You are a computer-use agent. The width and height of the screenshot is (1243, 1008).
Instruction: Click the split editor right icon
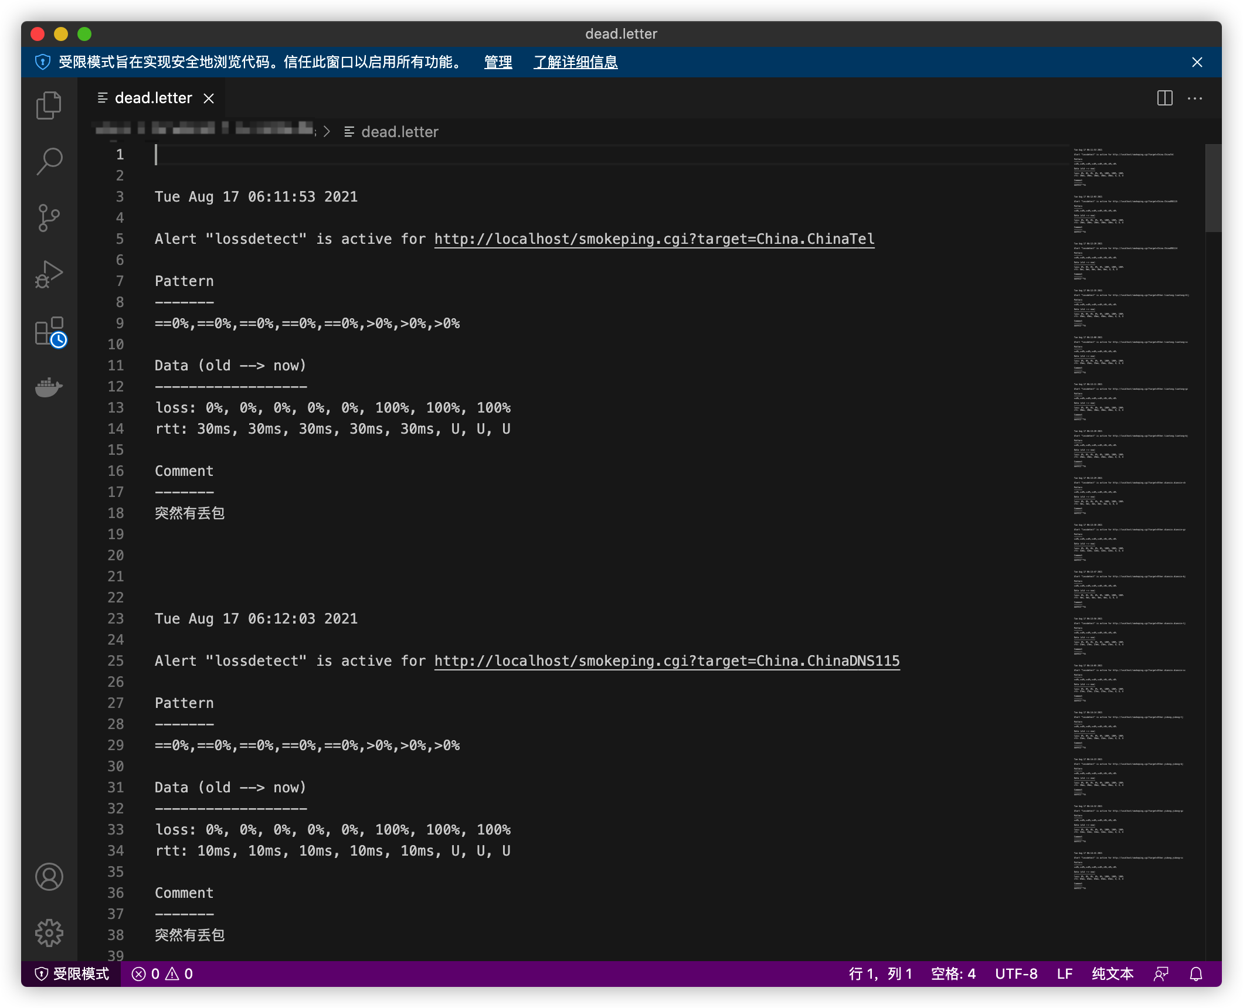click(1164, 98)
